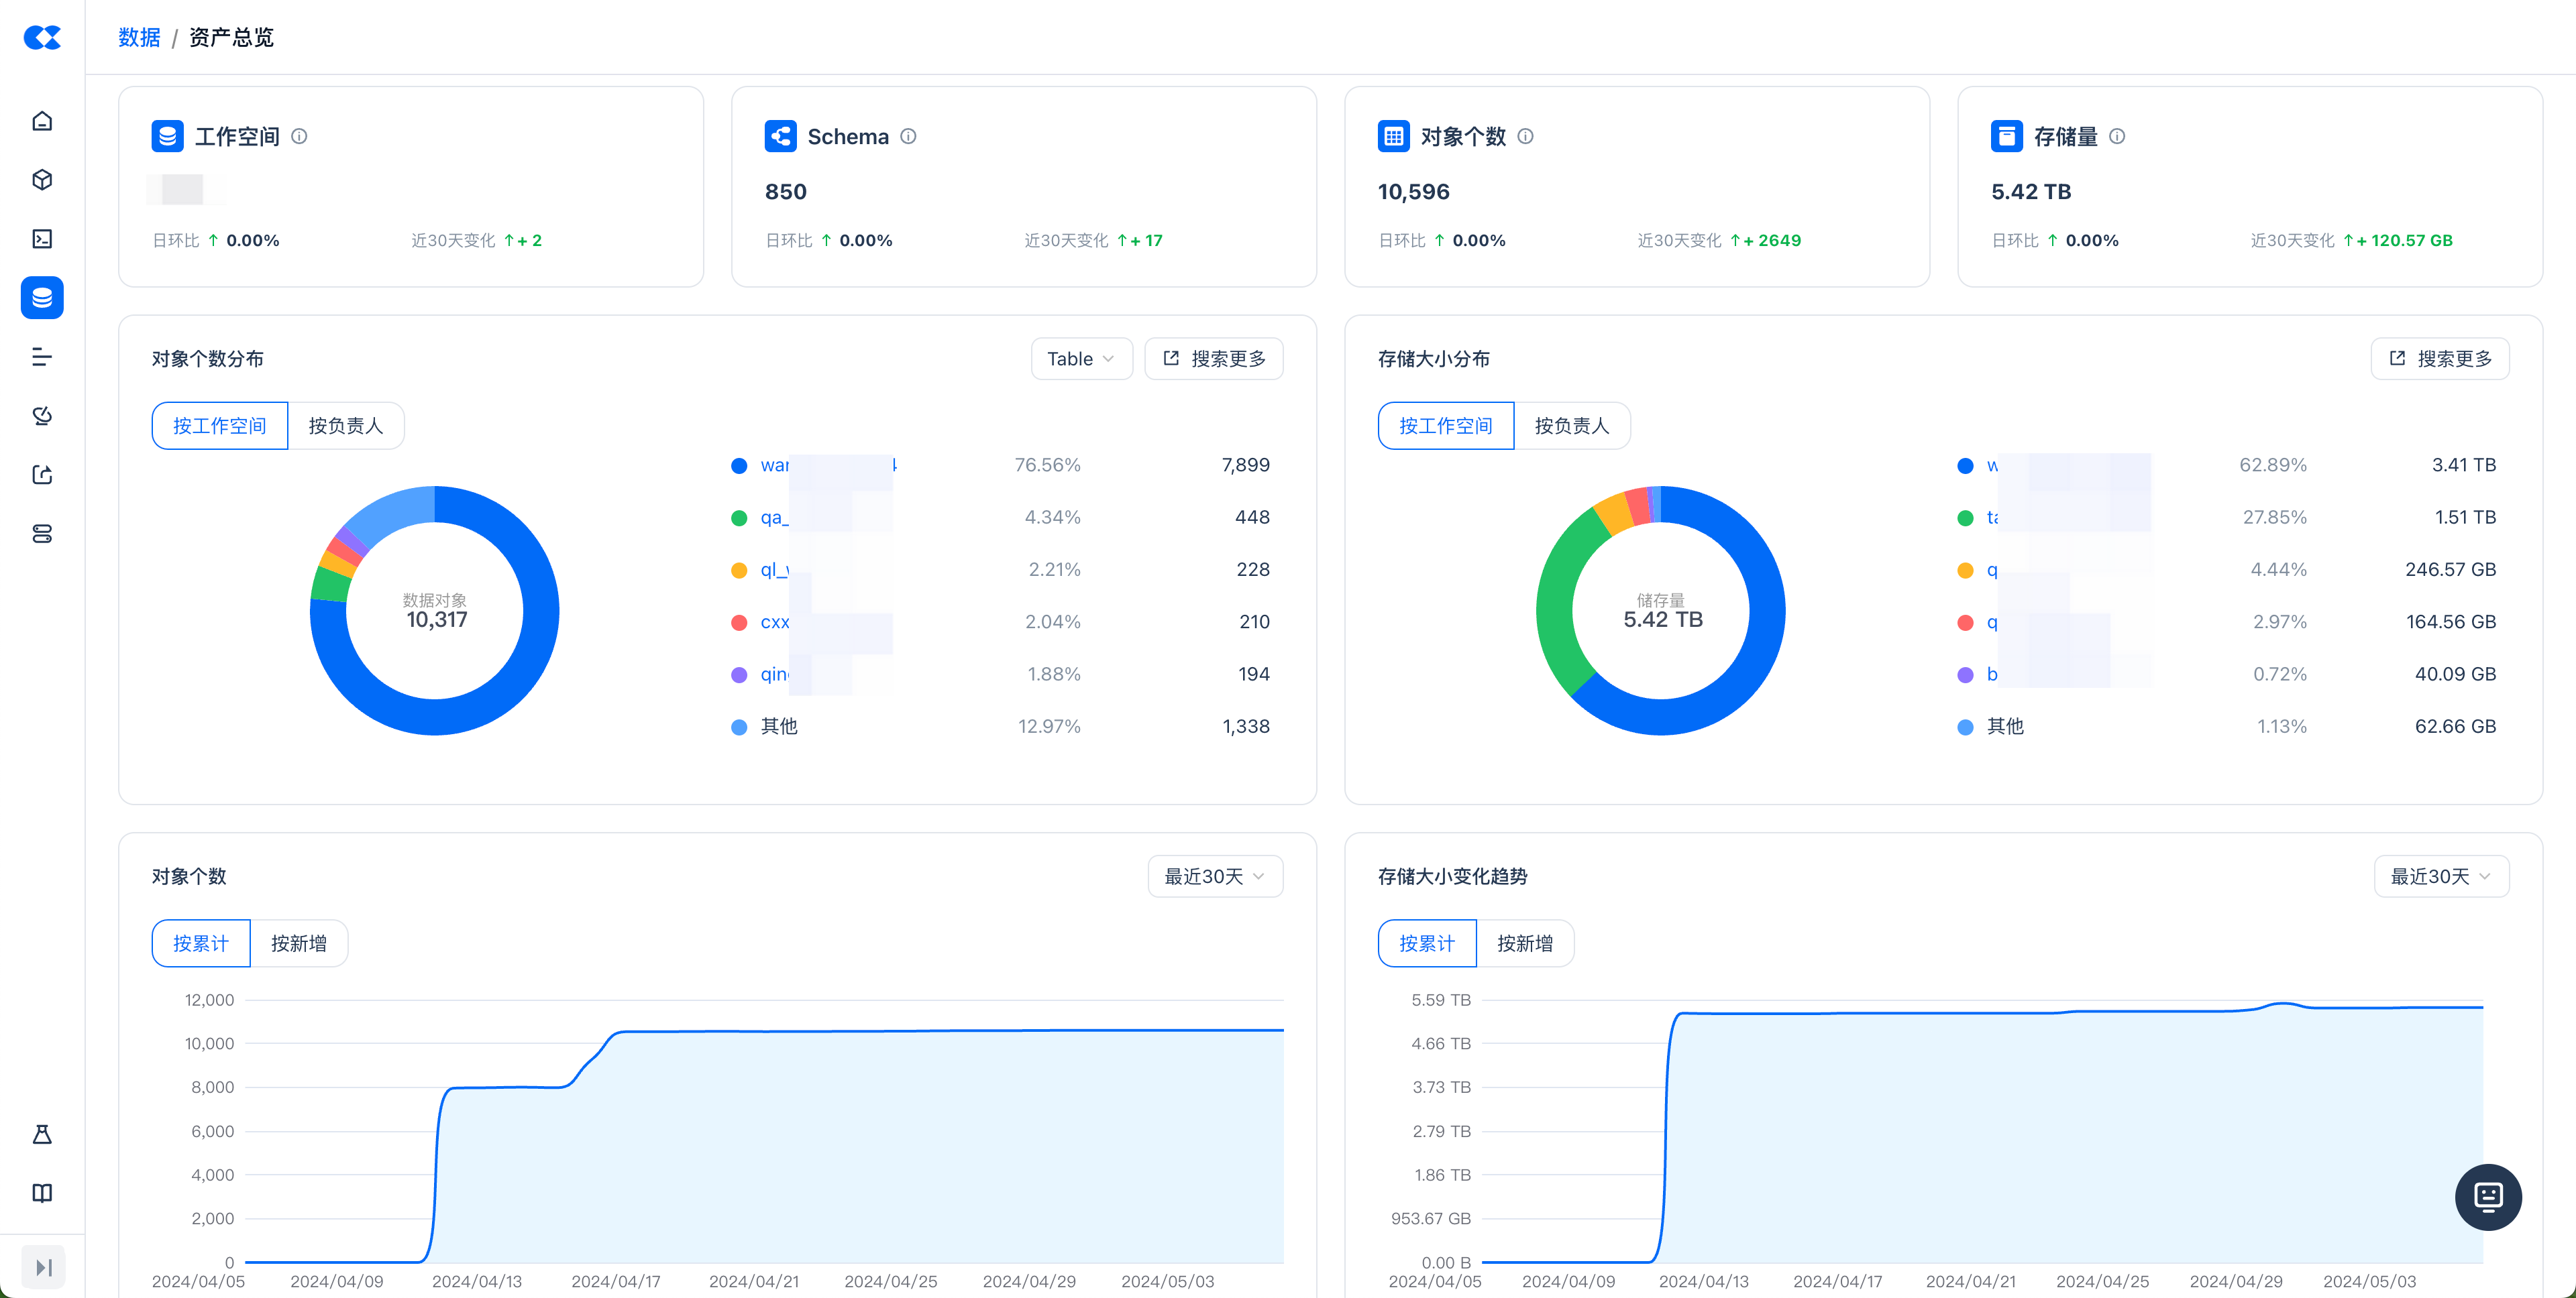Click the light-blue 其他 legend dot in the object-count list
Image resolution: width=2576 pixels, height=1298 pixels.
pos(739,727)
